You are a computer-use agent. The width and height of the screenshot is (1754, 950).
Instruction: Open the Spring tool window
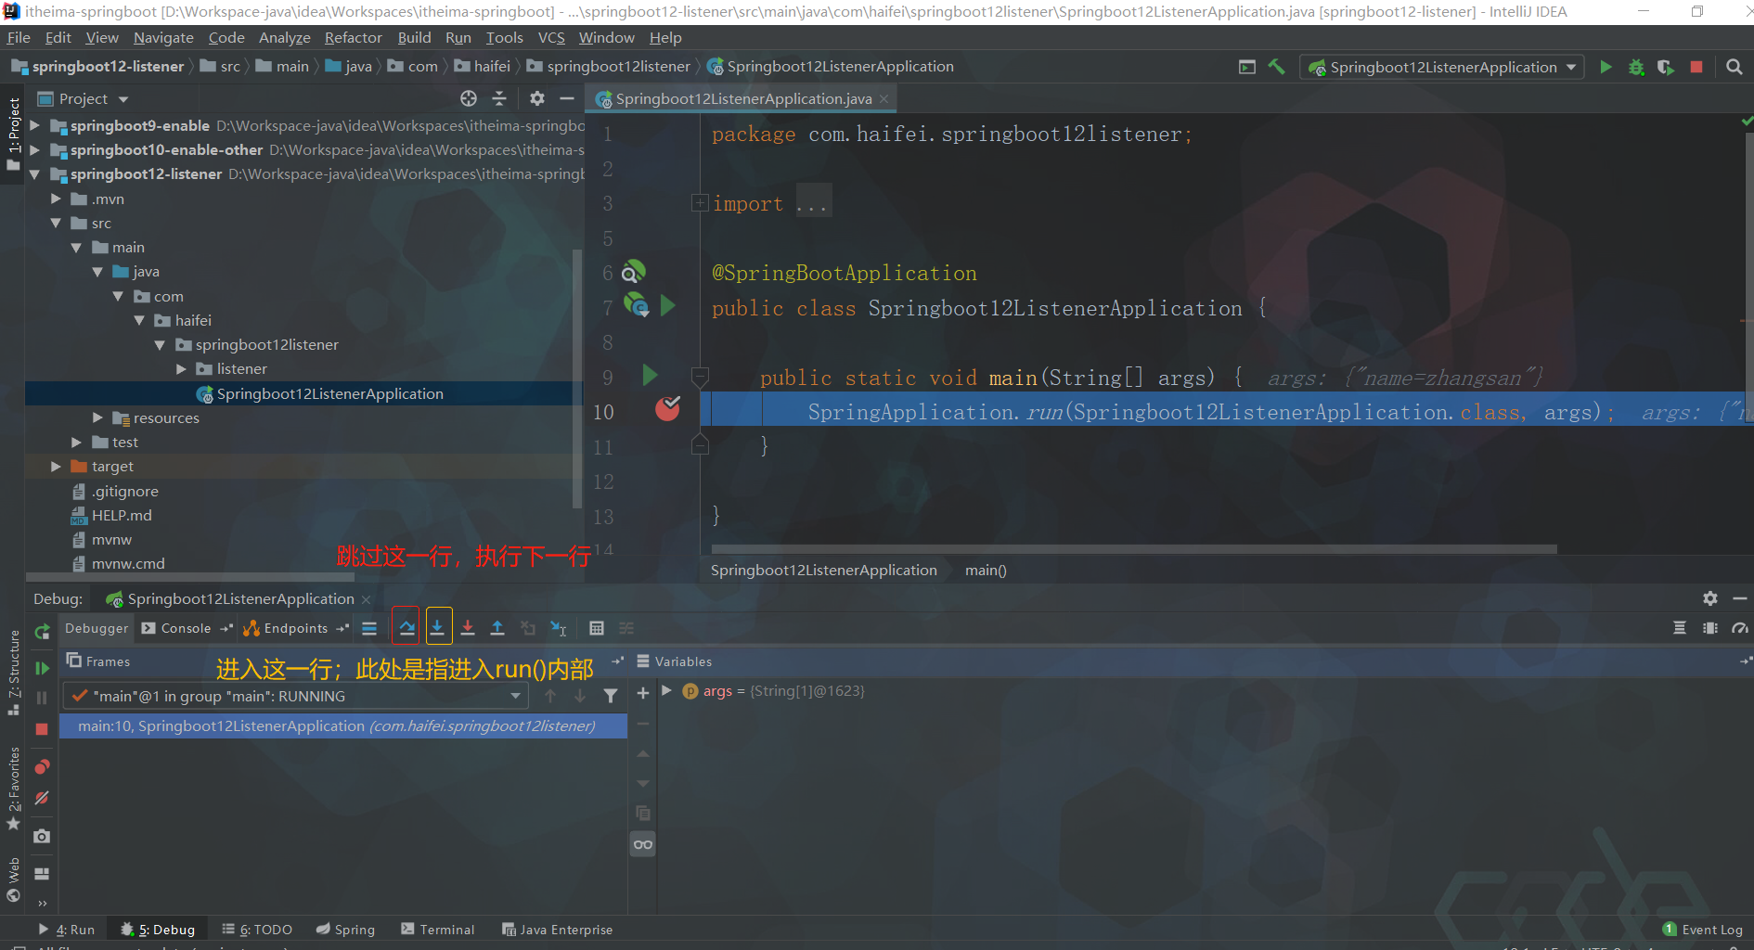[x=345, y=930]
